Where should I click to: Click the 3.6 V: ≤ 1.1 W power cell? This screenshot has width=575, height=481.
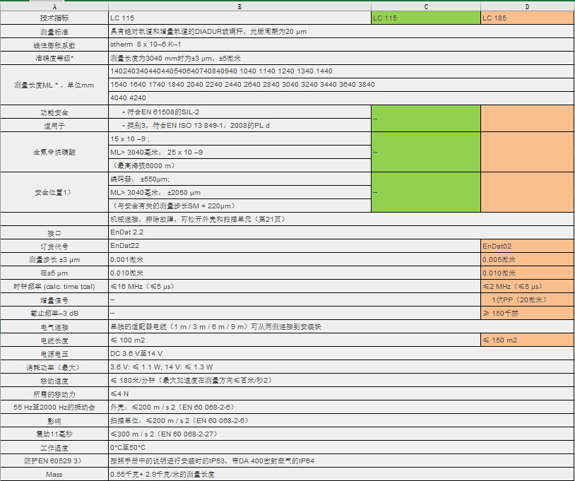(x=341, y=367)
